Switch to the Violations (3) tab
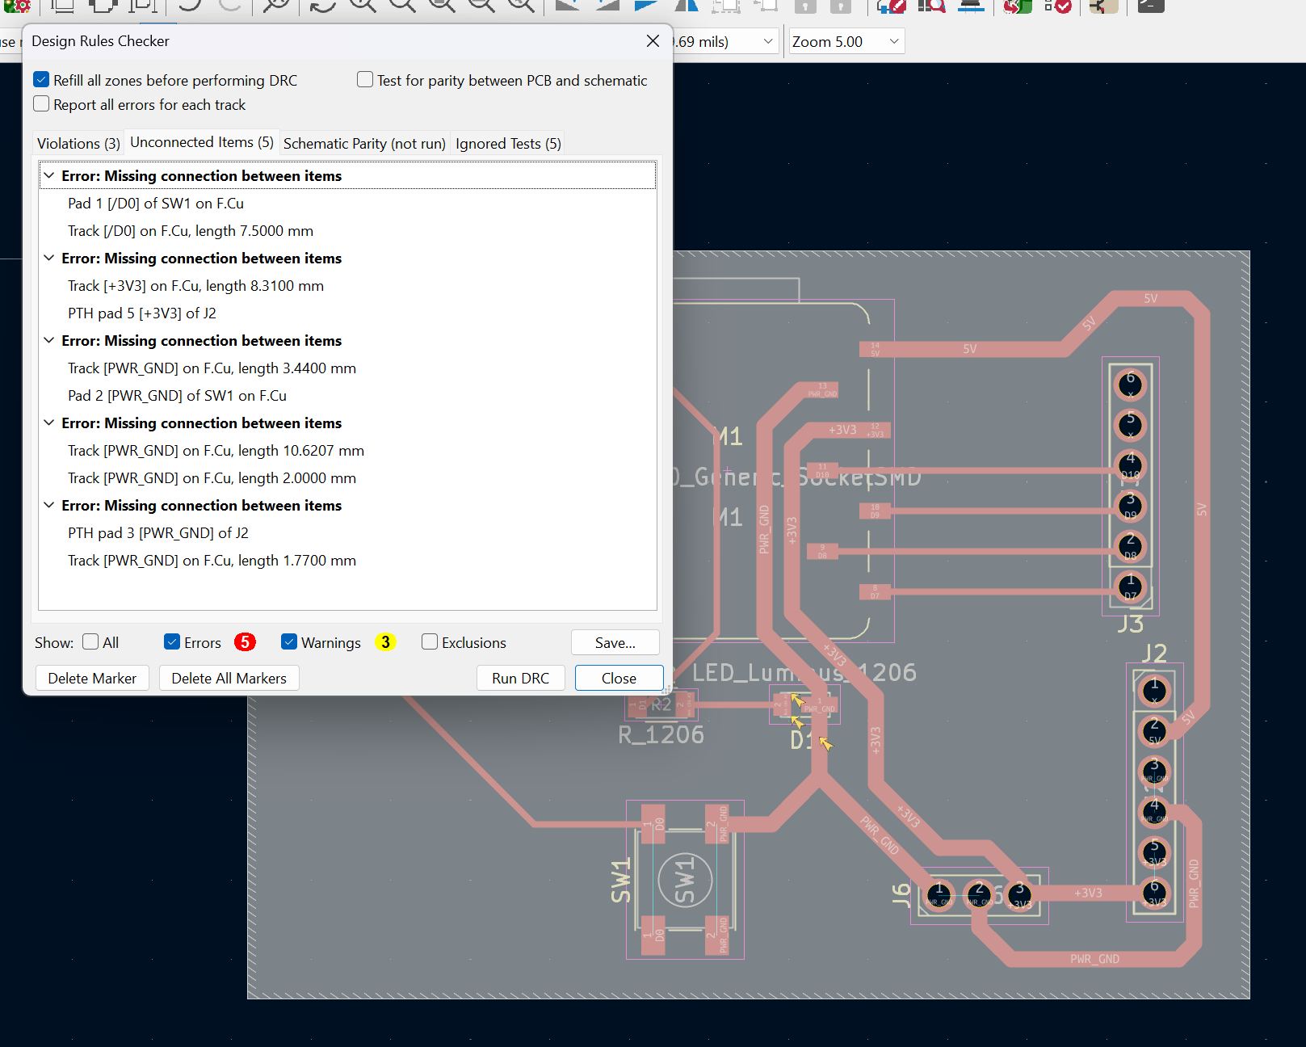Screen dimensions: 1306x1047 (78, 143)
